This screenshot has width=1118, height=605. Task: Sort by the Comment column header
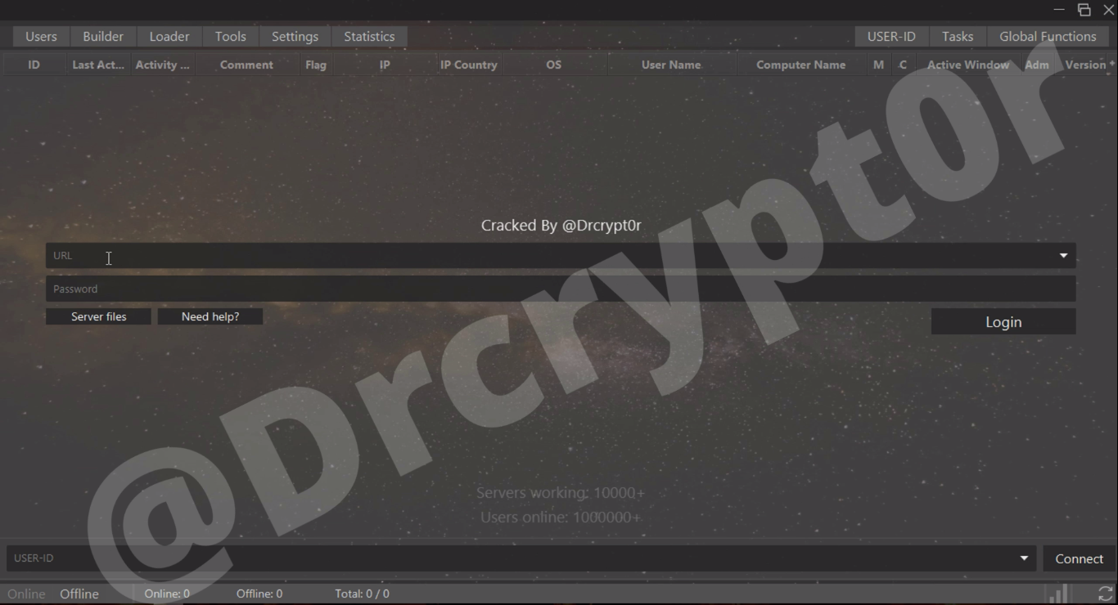click(x=246, y=65)
